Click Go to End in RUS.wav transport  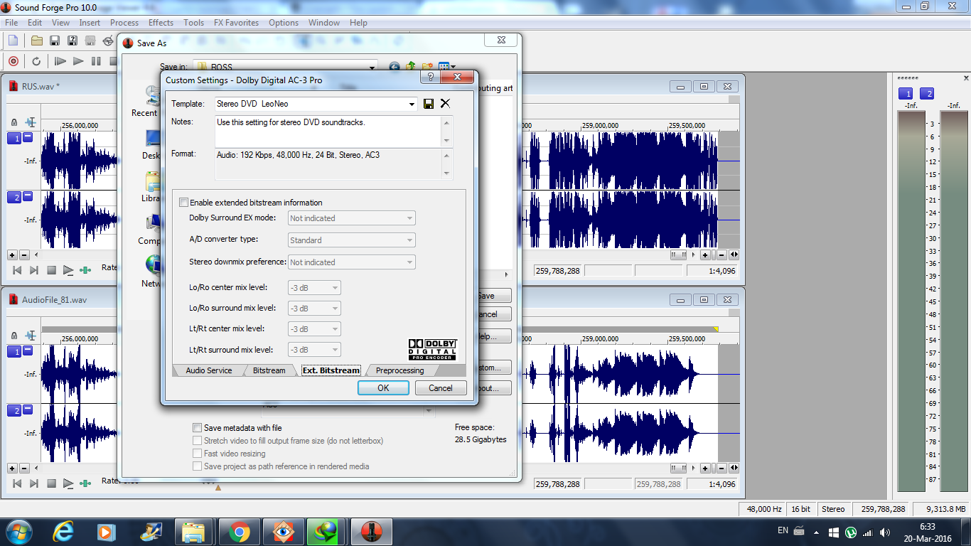pyautogui.click(x=33, y=270)
